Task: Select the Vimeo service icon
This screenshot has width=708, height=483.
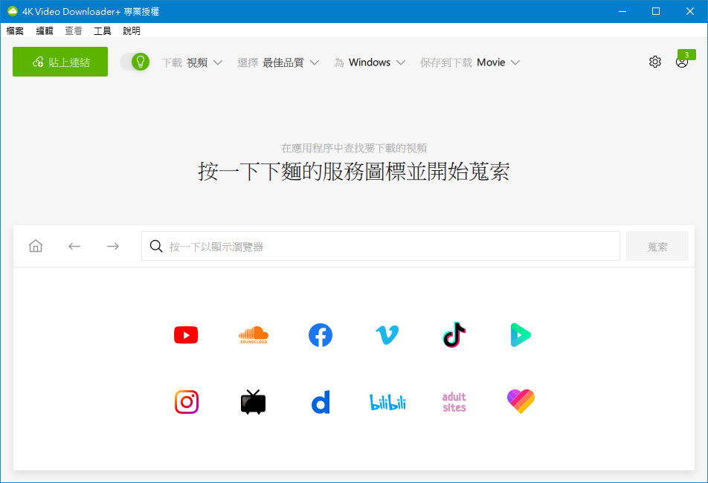Action: [387, 334]
